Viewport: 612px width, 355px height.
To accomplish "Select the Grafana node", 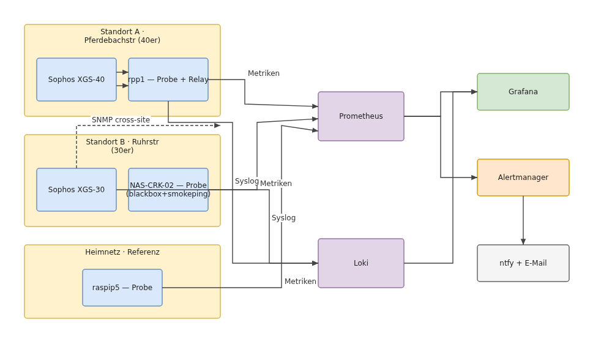I will 523,92.
